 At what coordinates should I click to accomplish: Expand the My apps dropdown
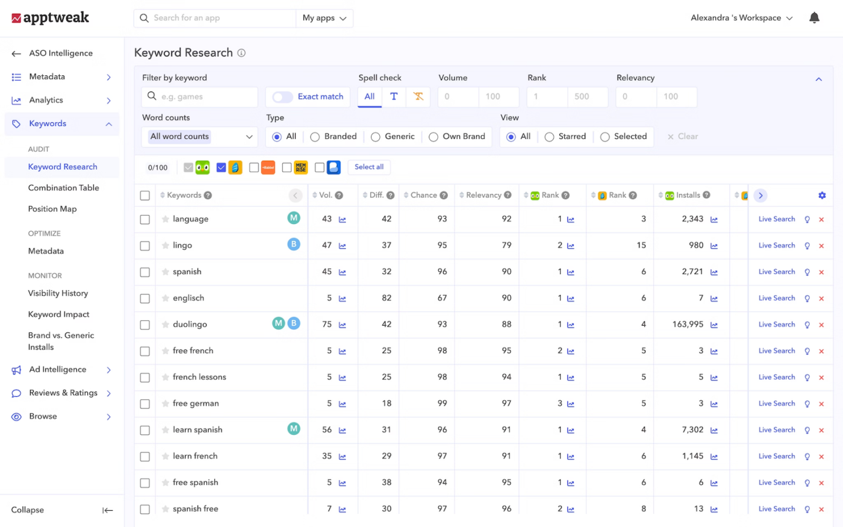pyautogui.click(x=324, y=18)
